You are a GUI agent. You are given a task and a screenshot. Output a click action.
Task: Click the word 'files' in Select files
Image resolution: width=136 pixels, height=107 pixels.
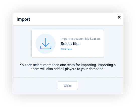click(x=77, y=44)
